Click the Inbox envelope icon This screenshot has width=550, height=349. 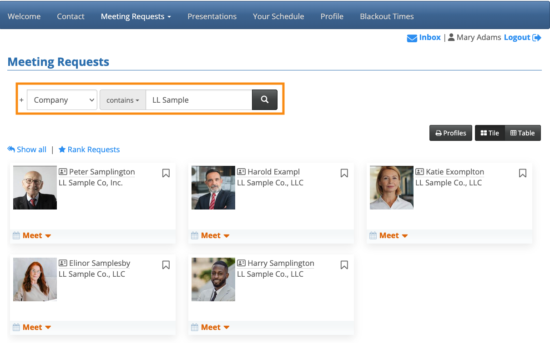(x=412, y=38)
